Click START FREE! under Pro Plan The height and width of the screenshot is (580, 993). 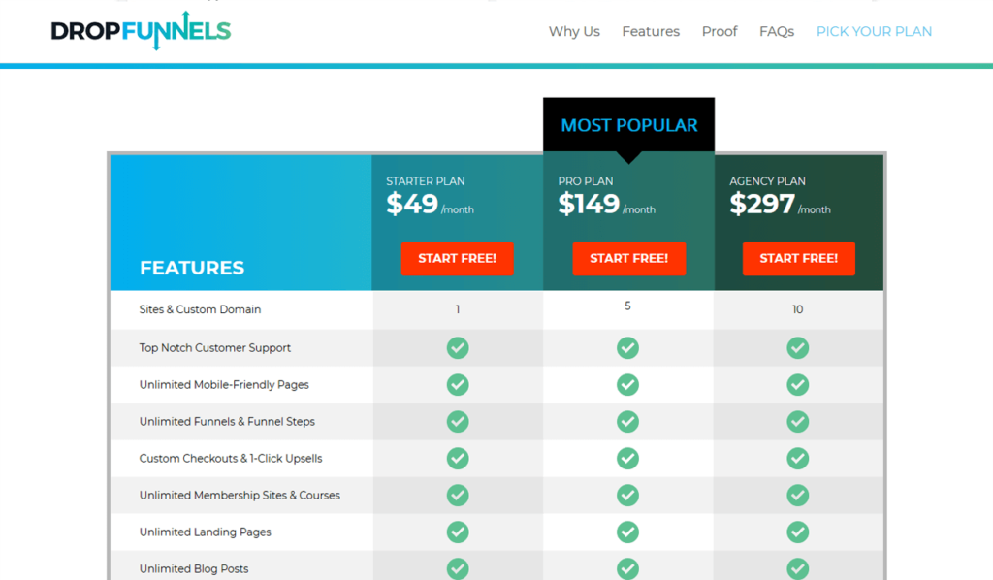coord(628,258)
